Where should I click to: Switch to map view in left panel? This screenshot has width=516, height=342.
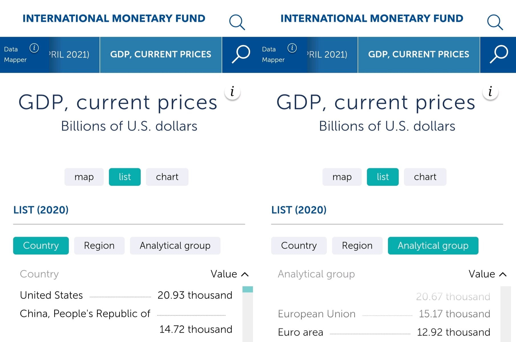pos(84,177)
